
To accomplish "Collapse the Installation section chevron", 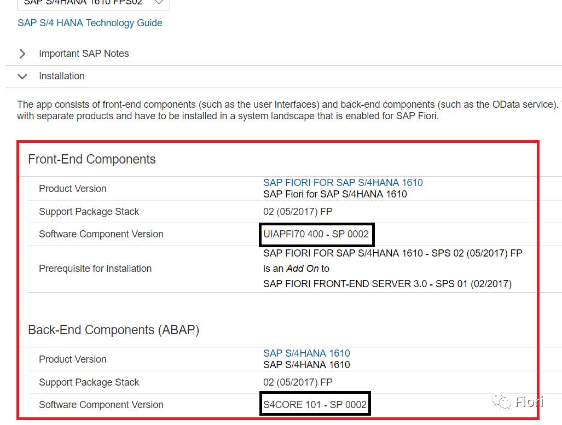I will click(x=22, y=77).
